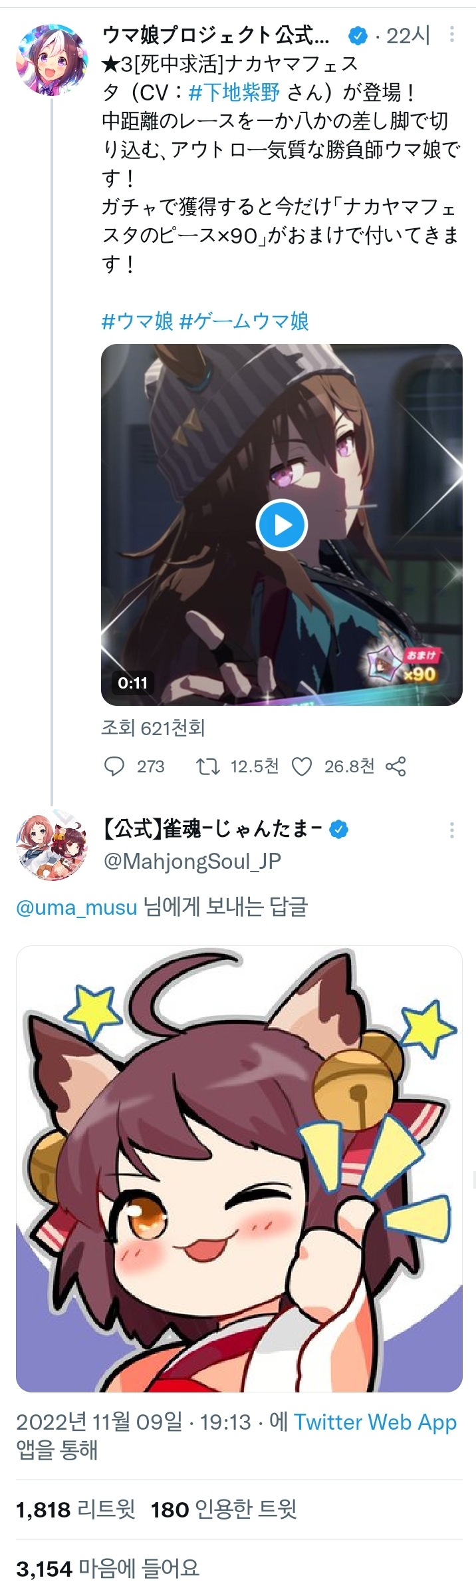Open hashtag #ゲームウマ娘
The width and height of the screenshot is (476, 1590).
tap(245, 322)
